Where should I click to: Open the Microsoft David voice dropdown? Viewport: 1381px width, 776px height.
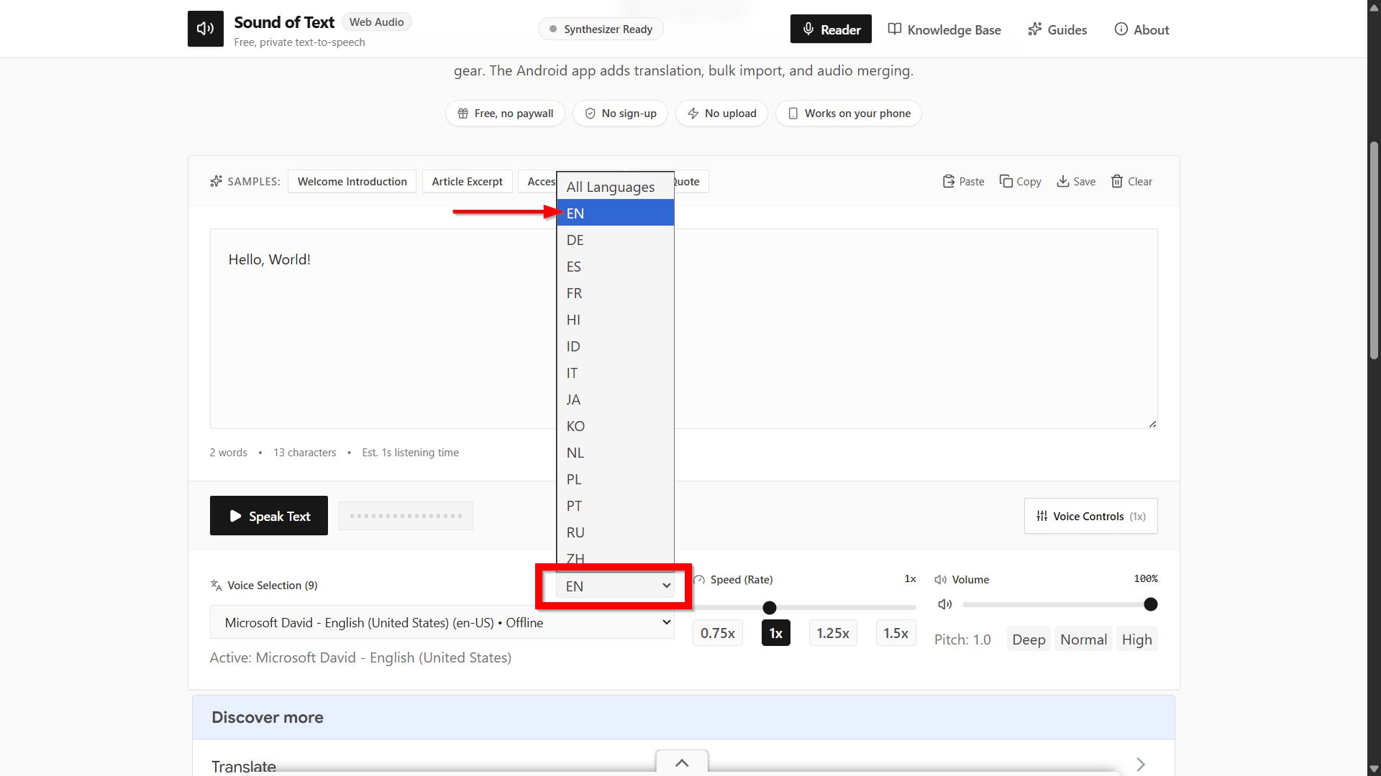[x=442, y=622]
